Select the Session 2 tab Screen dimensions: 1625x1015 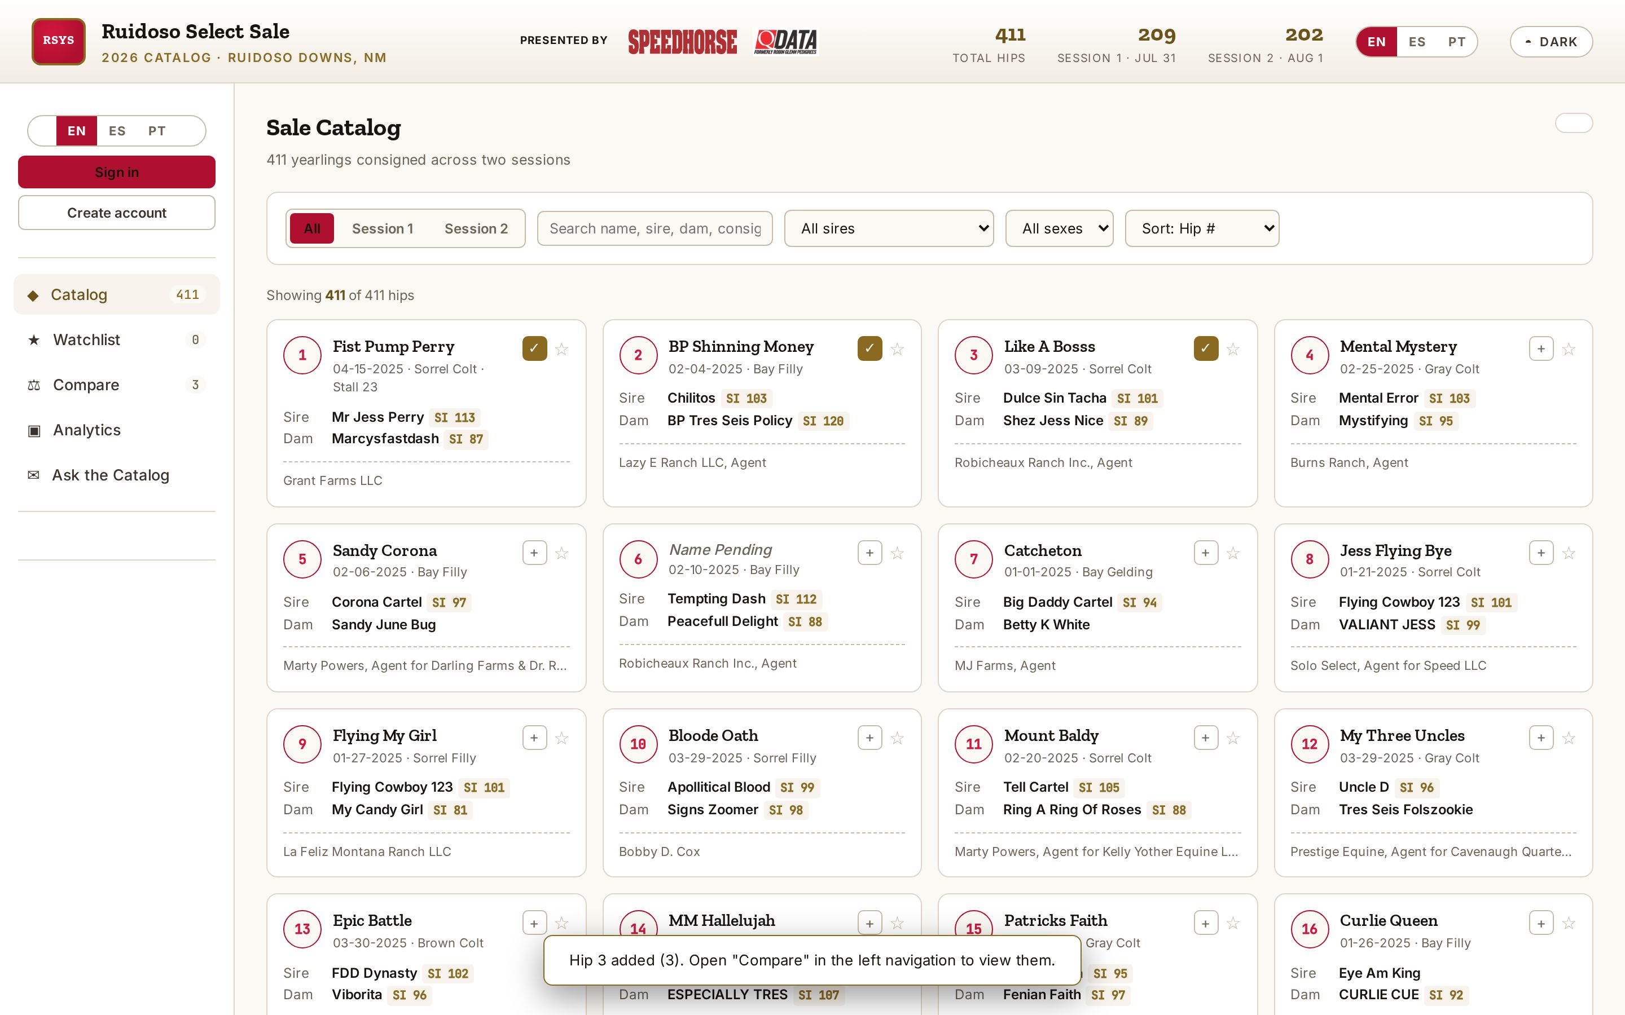tap(476, 229)
